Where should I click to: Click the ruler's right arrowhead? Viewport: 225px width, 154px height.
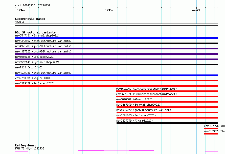click(217, 8)
